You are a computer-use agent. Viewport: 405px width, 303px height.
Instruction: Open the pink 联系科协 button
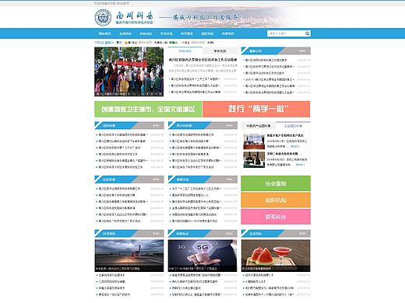coord(276,217)
